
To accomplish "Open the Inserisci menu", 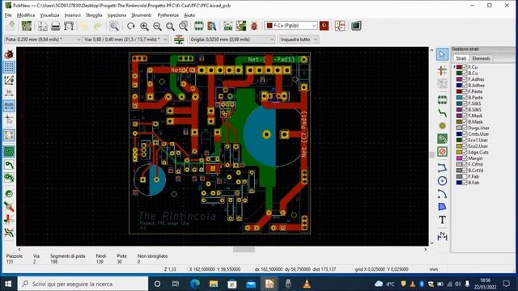I will click(72, 15).
